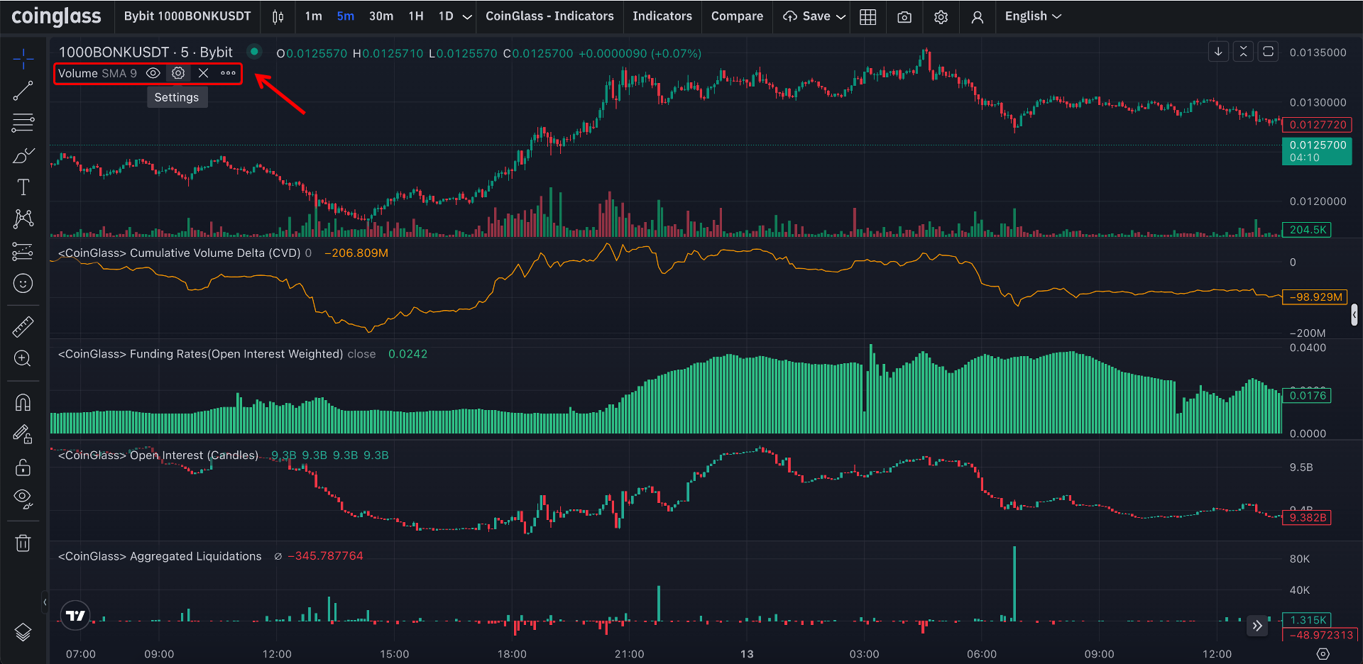Select the ruler measure tool
1363x664 pixels.
pos(23,326)
